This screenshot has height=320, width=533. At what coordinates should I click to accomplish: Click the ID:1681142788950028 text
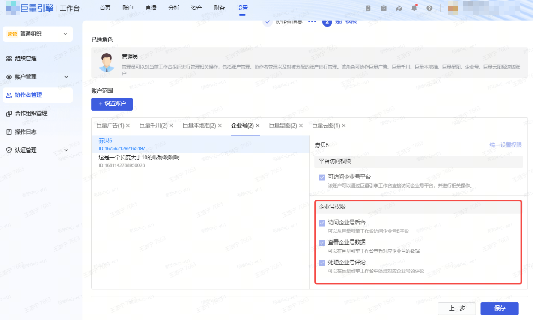122,165
